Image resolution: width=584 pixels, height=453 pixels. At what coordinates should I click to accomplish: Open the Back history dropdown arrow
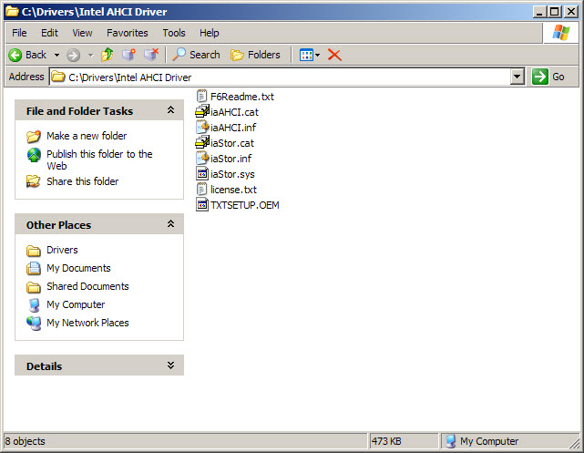coord(56,55)
